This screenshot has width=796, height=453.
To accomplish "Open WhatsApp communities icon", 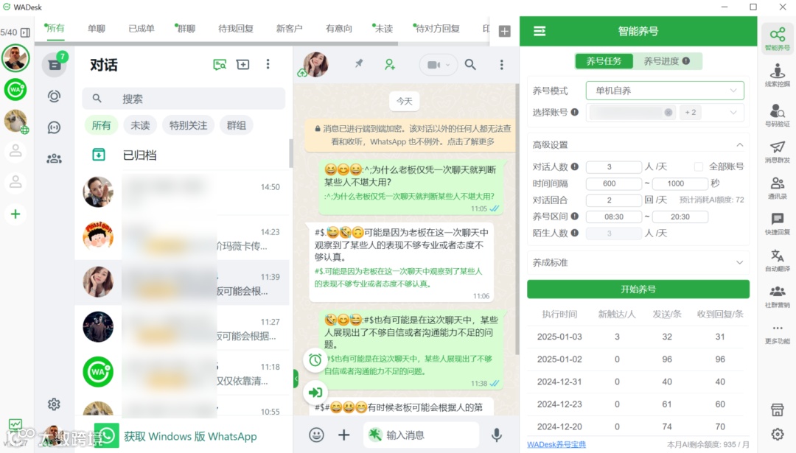I will [54, 159].
